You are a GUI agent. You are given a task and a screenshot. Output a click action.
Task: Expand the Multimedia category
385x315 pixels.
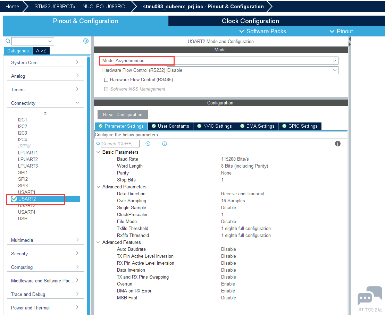coord(45,240)
